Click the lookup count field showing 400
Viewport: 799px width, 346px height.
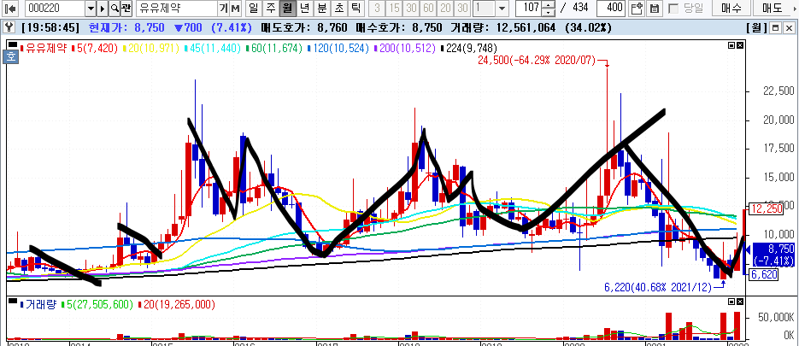(x=611, y=9)
